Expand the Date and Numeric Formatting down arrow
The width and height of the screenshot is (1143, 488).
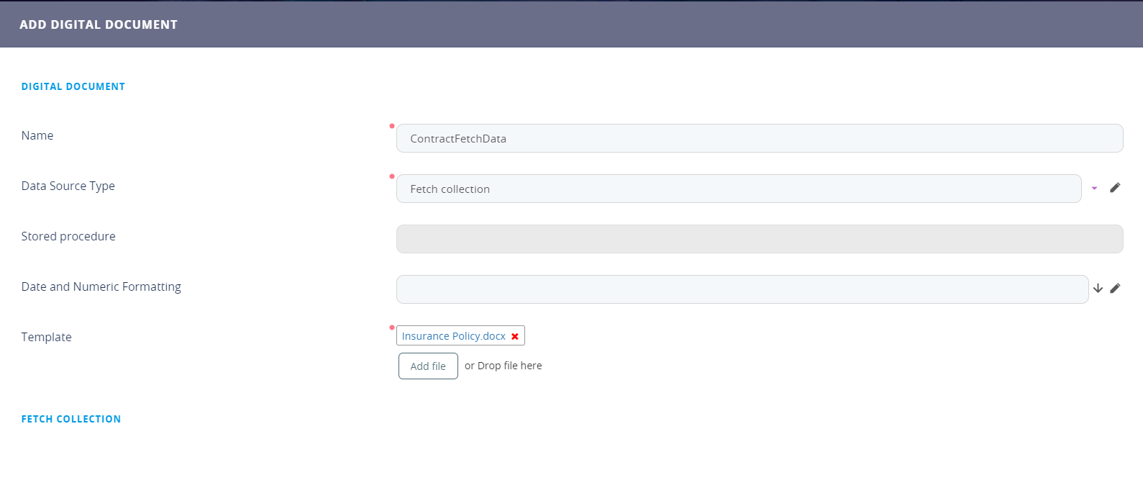pos(1098,289)
